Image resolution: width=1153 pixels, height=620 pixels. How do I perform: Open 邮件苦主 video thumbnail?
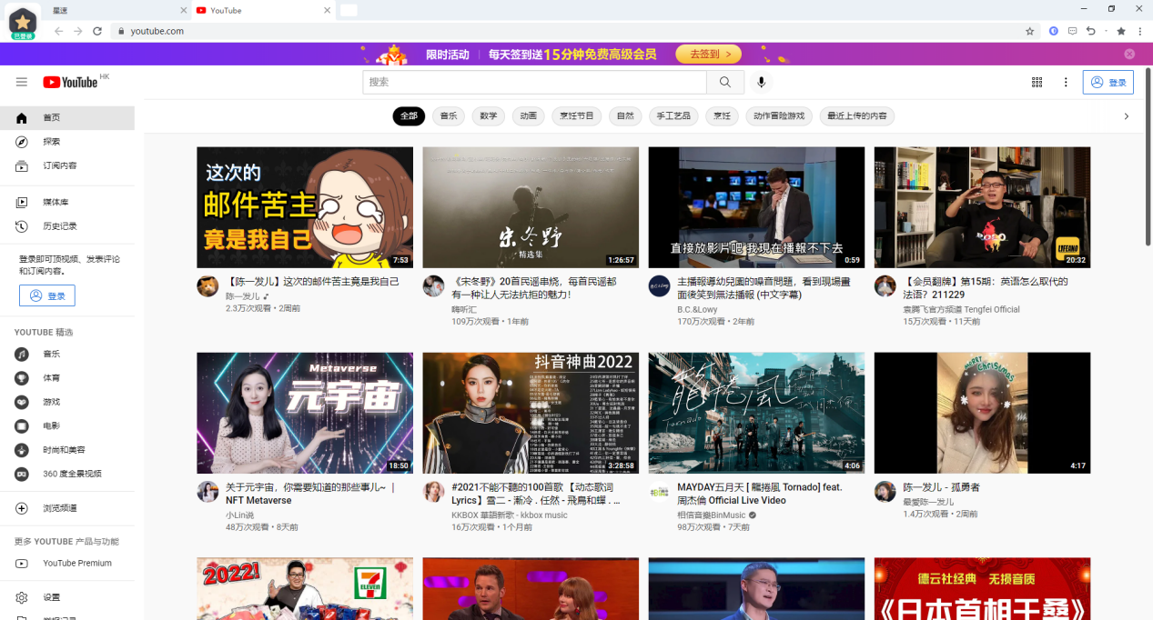pos(305,207)
